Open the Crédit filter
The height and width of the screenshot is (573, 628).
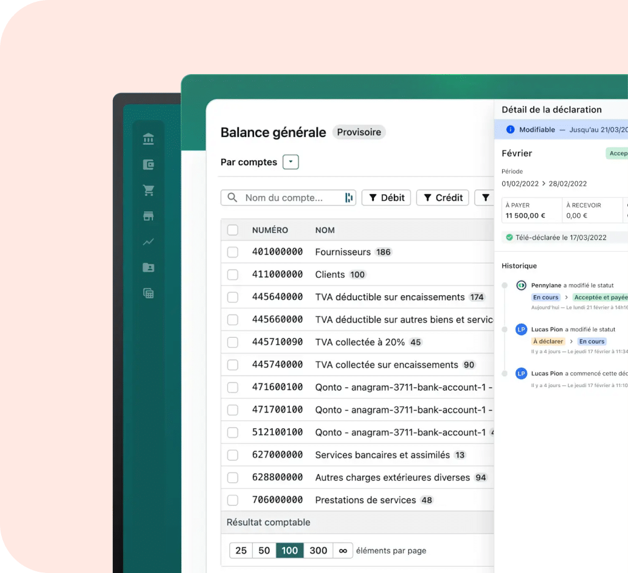(443, 198)
